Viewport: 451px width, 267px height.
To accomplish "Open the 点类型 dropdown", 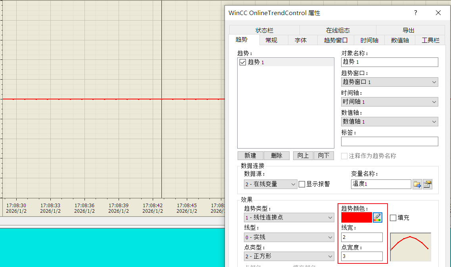I will [289, 256].
